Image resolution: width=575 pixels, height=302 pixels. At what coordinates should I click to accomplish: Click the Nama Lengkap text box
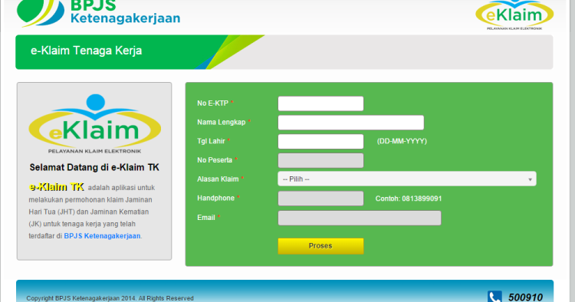coord(351,123)
